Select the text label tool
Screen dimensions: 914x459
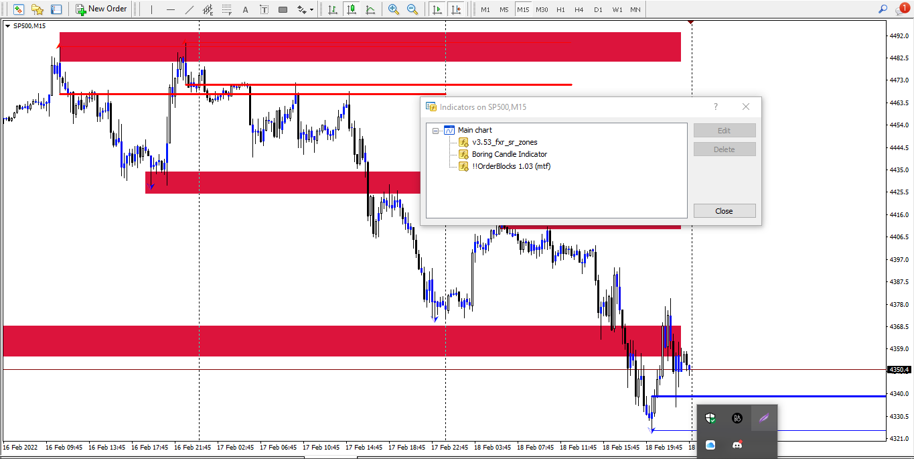(x=264, y=9)
